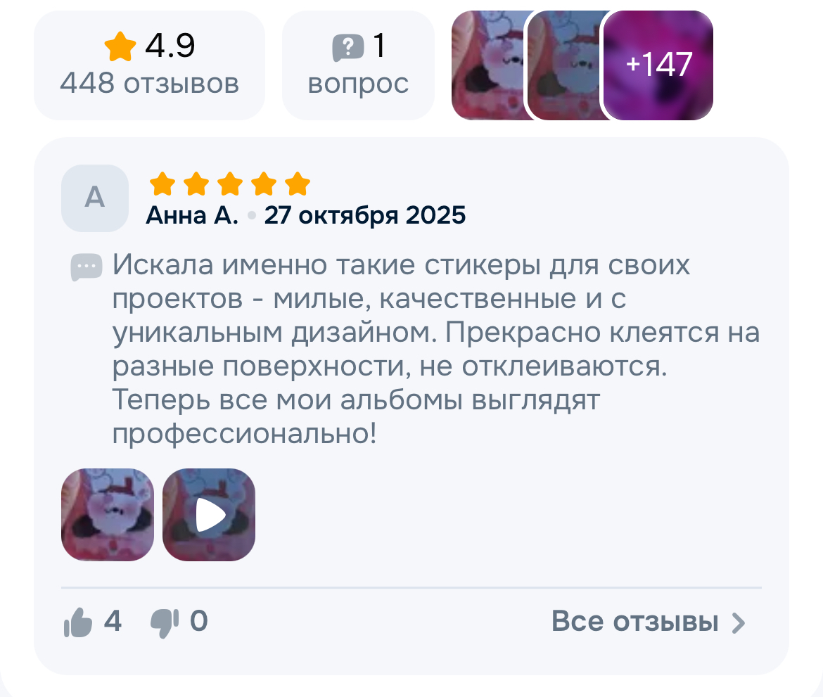This screenshot has width=823, height=697.
Task: Click the chevron next to Все отзывы
Action: coord(739,623)
